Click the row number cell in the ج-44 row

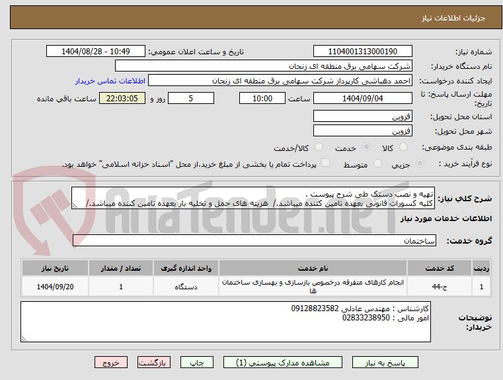[x=481, y=287]
